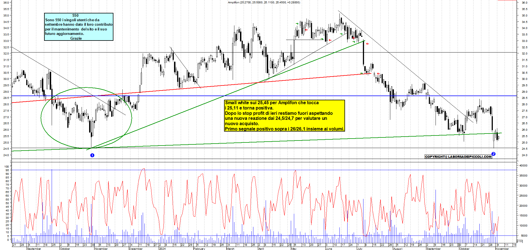Click the 40000 volume scale label
Screen dimensions: 528x250
[523, 166]
